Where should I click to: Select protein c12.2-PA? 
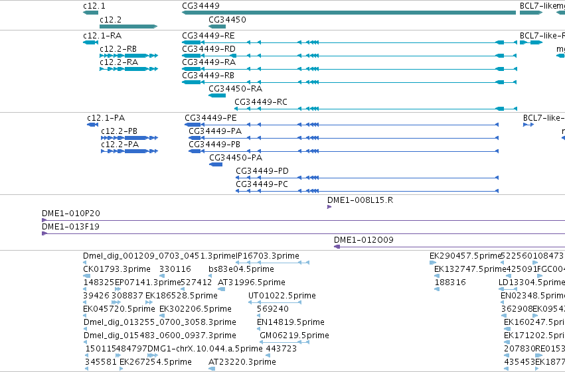(129, 151)
